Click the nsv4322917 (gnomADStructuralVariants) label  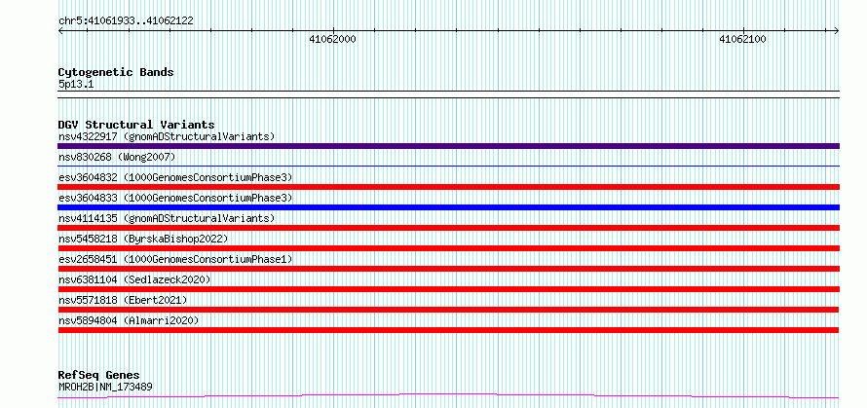[x=167, y=136]
